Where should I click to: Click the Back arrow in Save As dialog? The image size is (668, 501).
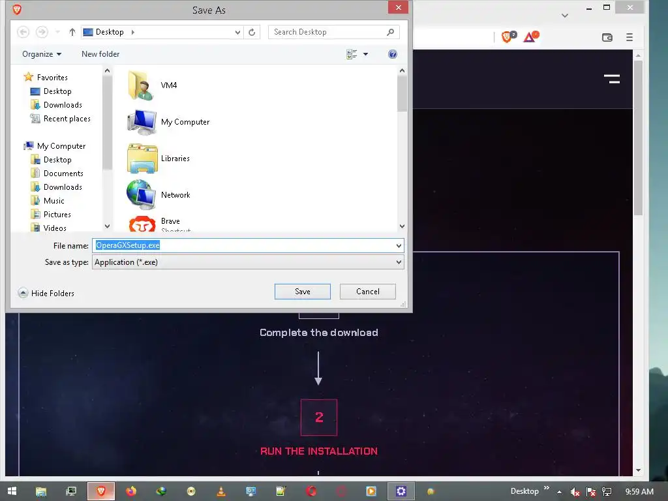[x=23, y=32]
